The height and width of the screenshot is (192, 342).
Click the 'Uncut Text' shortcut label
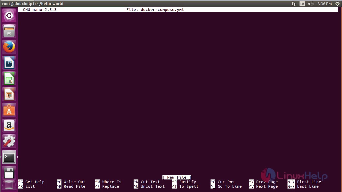click(153, 186)
